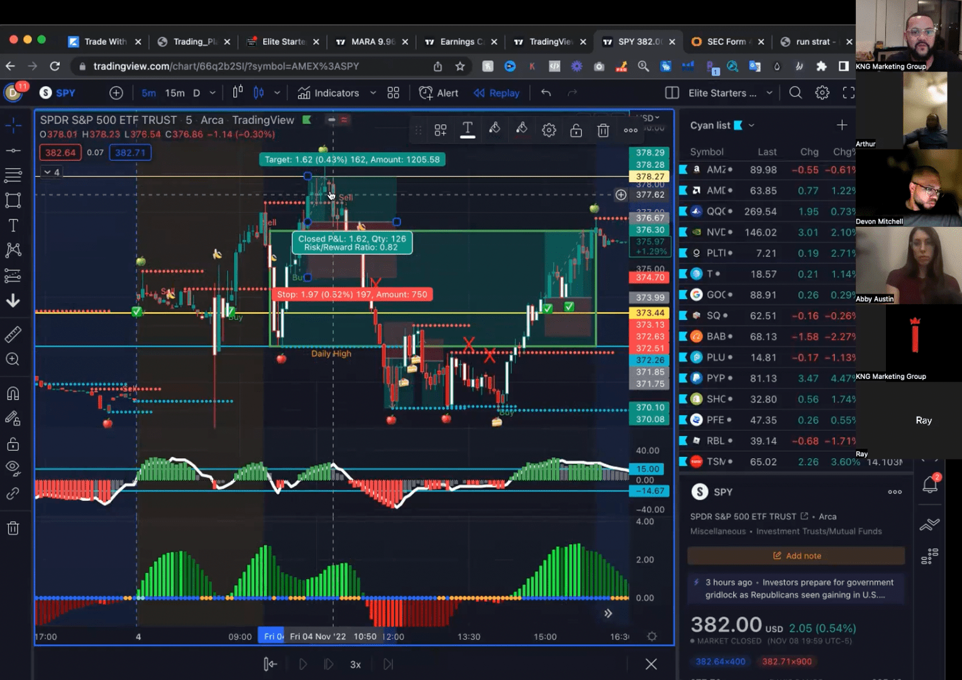Image resolution: width=962 pixels, height=680 pixels.
Task: Open favorite indicators dropdown arrow
Action: 373,93
